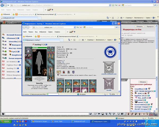This screenshot has width=159, height=127.
Task: Click the Cancer zodiac sign emblem
Action: [110, 52]
